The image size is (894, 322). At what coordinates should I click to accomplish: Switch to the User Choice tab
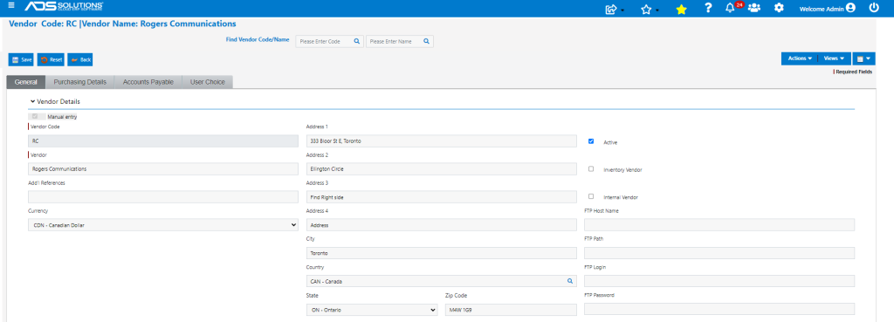coord(208,82)
